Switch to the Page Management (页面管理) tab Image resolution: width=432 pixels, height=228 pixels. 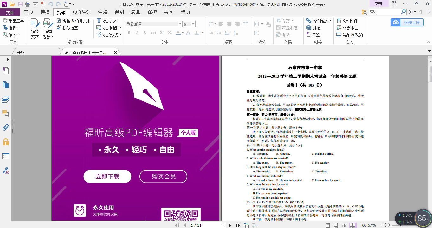[x=82, y=12]
